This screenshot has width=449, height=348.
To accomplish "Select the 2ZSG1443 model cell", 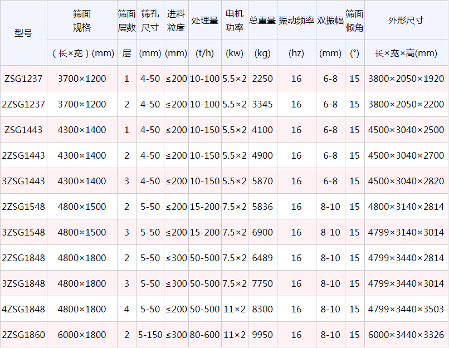I will pos(24,155).
